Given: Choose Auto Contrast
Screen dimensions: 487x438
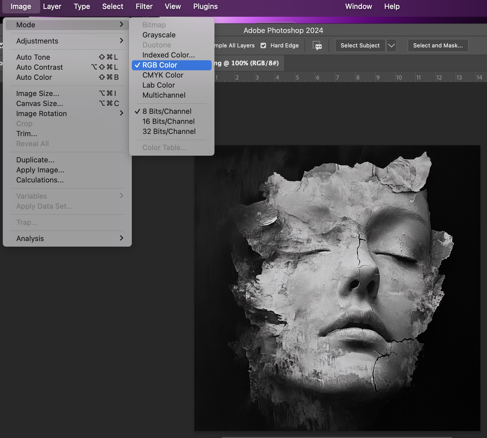Looking at the screenshot, I should pyautogui.click(x=67, y=67).
